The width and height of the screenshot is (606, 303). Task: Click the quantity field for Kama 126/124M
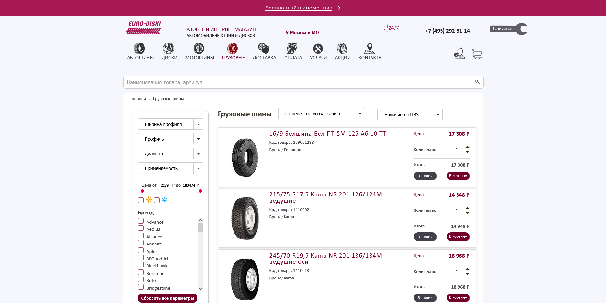[457, 210]
